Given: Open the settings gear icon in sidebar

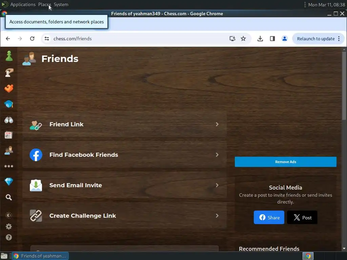Looking at the screenshot, I should tap(8, 226).
